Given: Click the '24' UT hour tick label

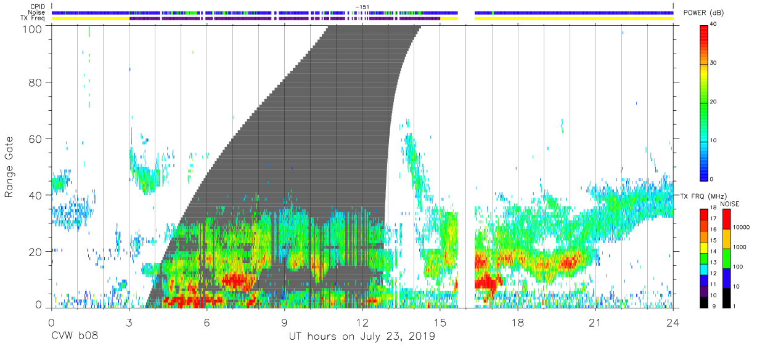Looking at the screenshot, I should point(673,323).
